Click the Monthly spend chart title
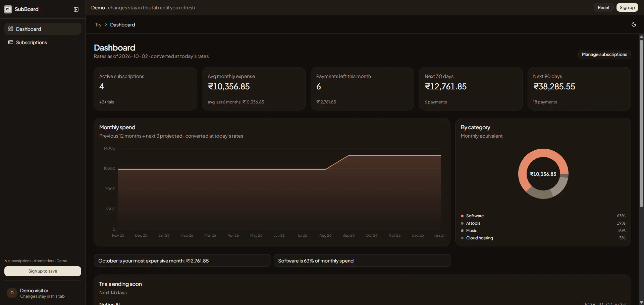Viewport: 644px width, 305px height. pos(117,127)
